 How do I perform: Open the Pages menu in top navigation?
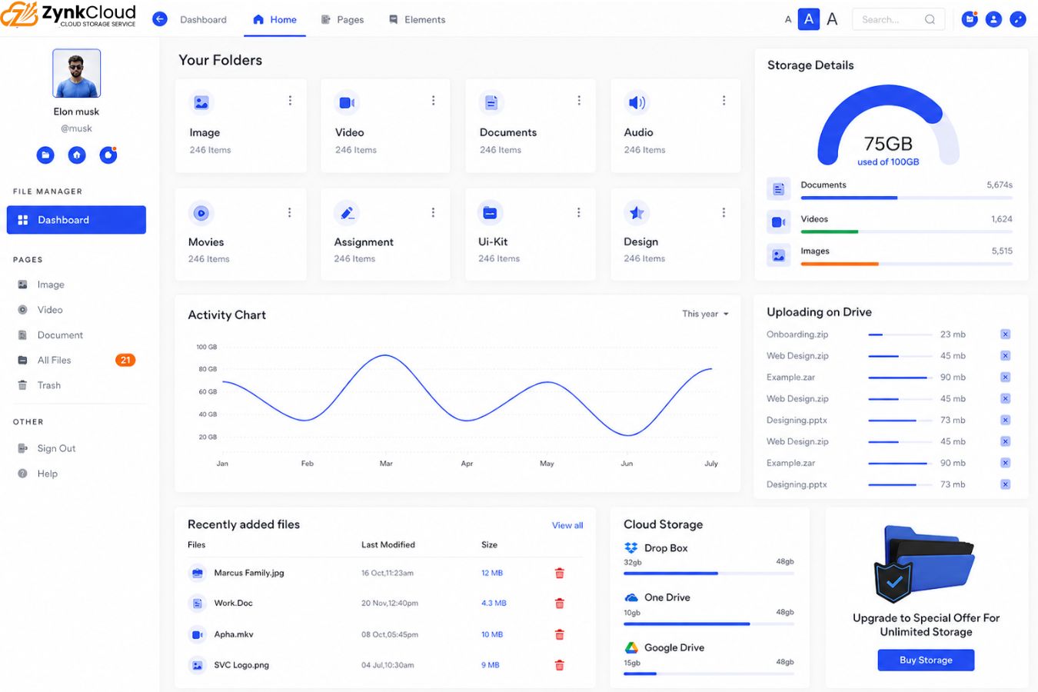point(342,20)
